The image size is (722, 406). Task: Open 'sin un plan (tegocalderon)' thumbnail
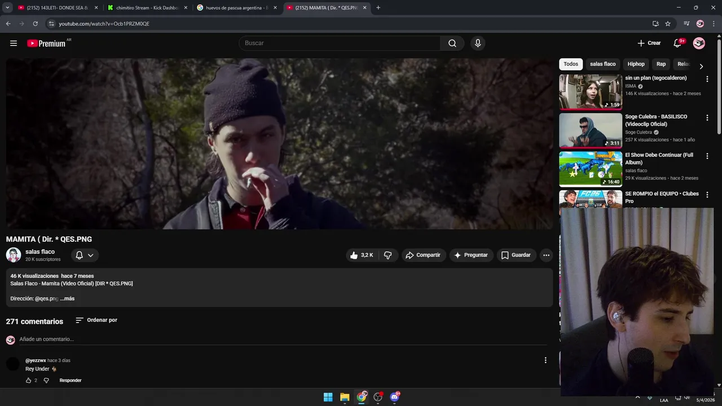click(591, 92)
